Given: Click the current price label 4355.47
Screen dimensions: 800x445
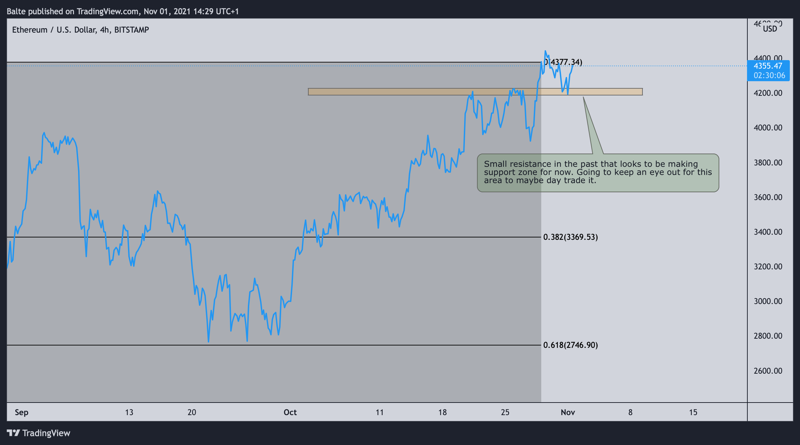Looking at the screenshot, I should click(x=768, y=66).
